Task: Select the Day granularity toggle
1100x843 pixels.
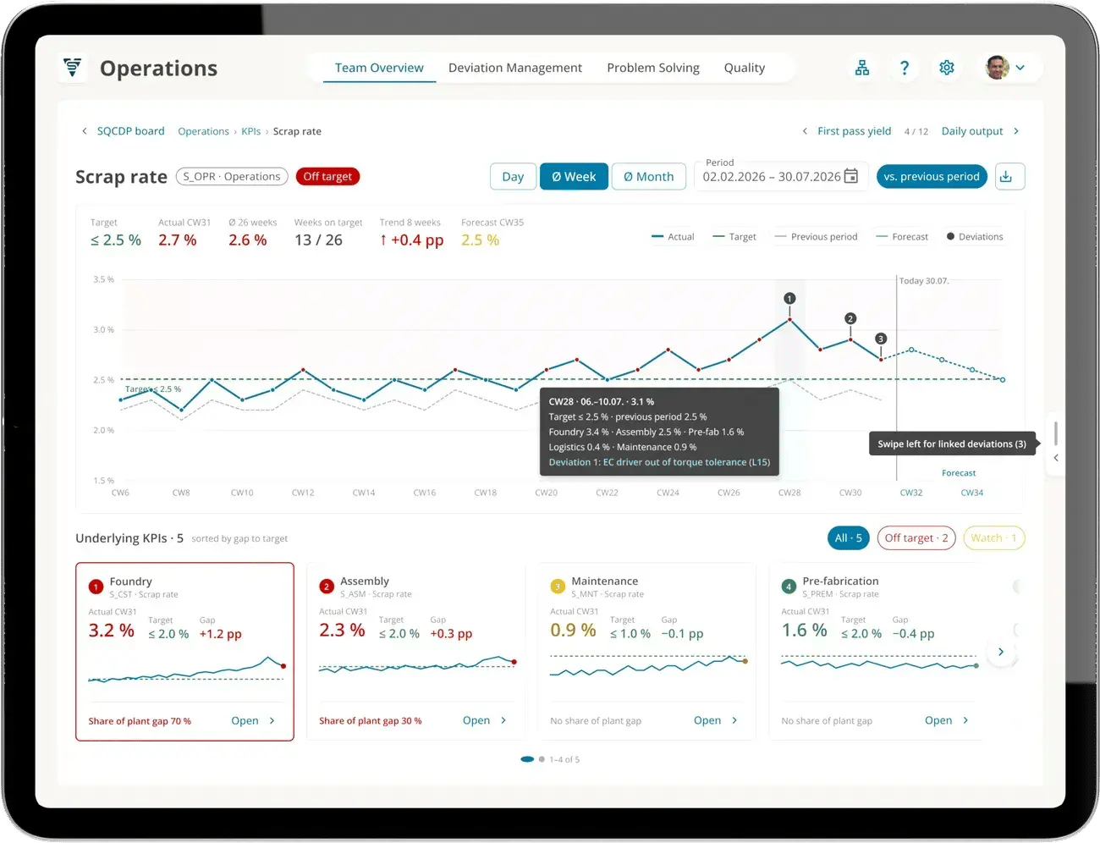Action: click(x=513, y=176)
